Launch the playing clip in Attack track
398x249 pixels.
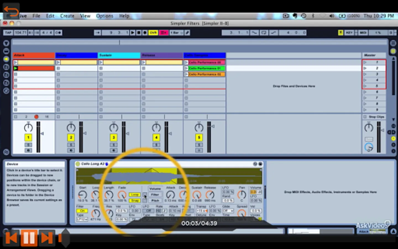tap(16, 68)
